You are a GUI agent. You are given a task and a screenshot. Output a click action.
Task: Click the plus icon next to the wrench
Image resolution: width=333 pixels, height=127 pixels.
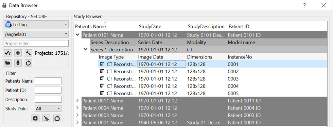(x=18, y=53)
